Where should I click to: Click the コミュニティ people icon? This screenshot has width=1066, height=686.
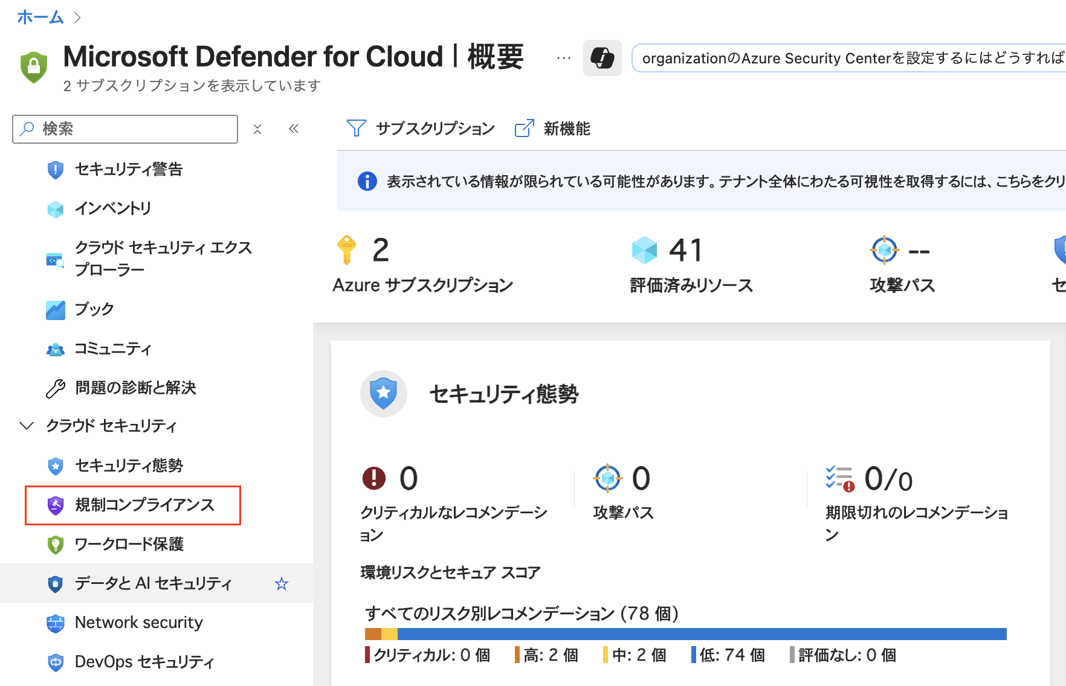(x=56, y=349)
